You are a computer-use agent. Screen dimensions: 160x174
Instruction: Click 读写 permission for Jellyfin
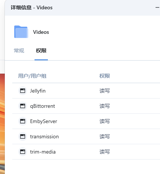pyautogui.click(x=105, y=91)
